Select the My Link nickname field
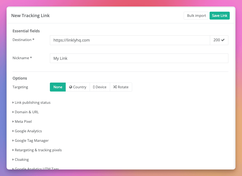 coord(139,58)
